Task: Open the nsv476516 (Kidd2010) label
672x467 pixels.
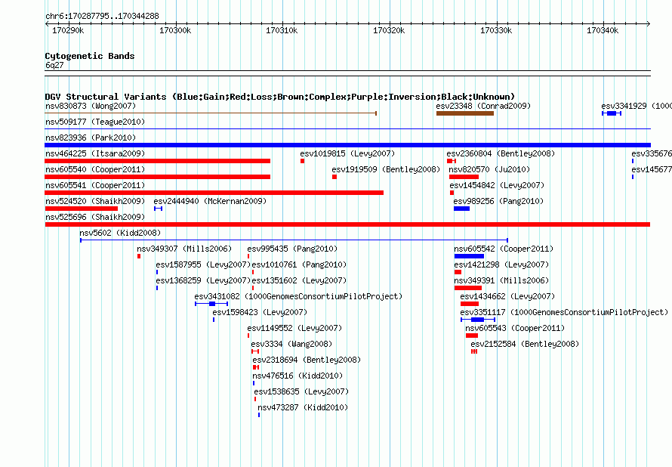Action: (297, 376)
